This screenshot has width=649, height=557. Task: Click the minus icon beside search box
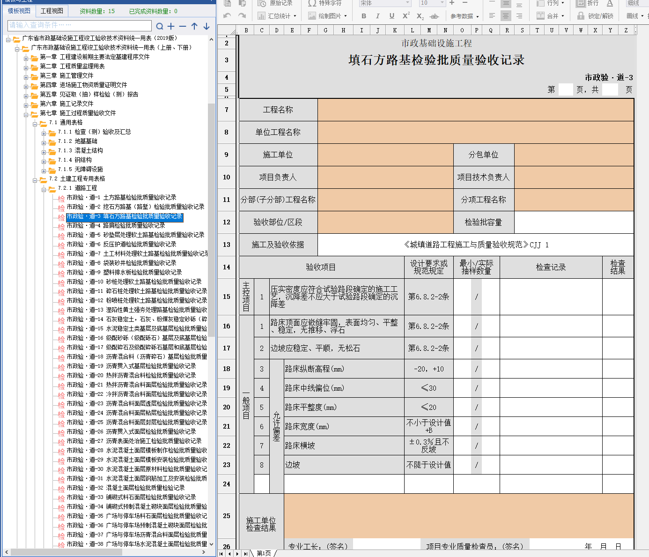pos(183,26)
